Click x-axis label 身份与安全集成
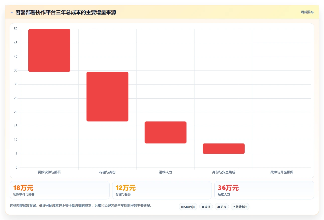This screenshot has width=324, height=220. [x=224, y=172]
